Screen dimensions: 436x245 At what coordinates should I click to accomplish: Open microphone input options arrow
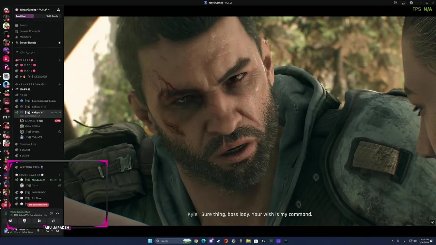point(43,231)
